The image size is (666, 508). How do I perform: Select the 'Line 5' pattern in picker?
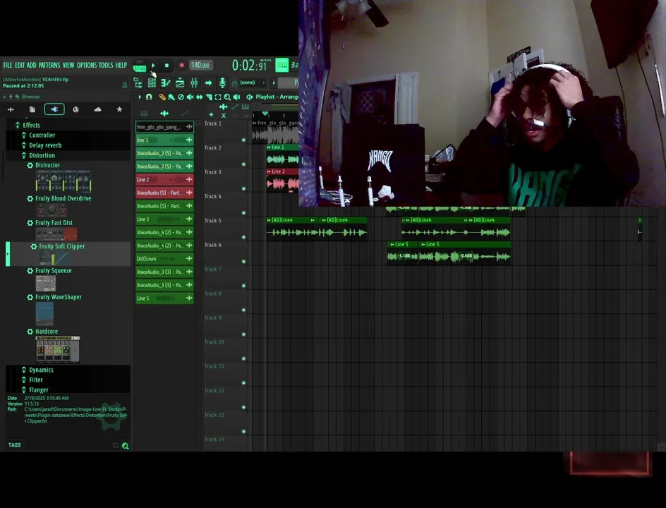coord(164,298)
